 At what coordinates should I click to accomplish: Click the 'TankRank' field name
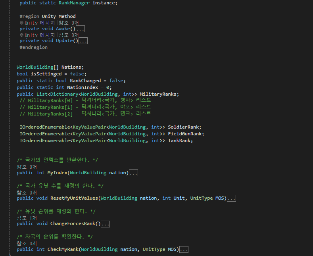coord(179,141)
